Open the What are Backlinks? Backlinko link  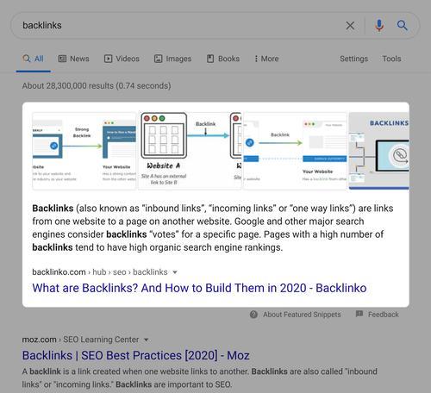click(199, 288)
